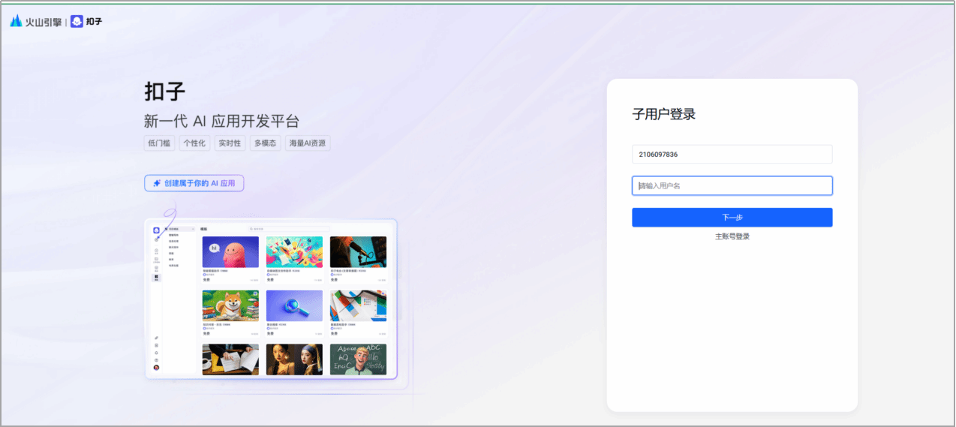
Task: Focus the account ID field showing 2106097836
Action: (x=732, y=154)
